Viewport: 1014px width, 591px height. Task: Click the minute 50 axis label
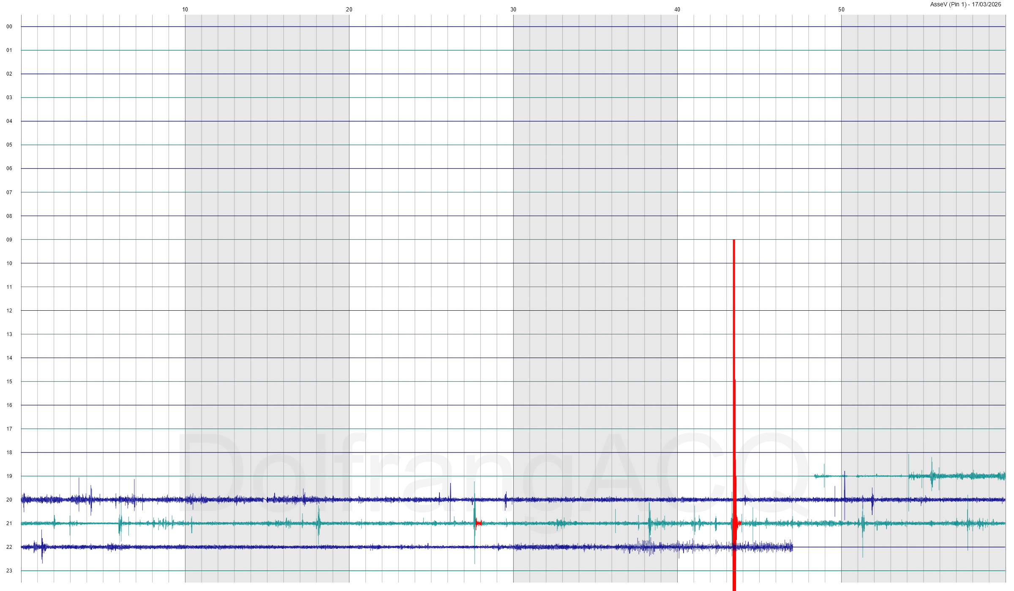pyautogui.click(x=841, y=9)
